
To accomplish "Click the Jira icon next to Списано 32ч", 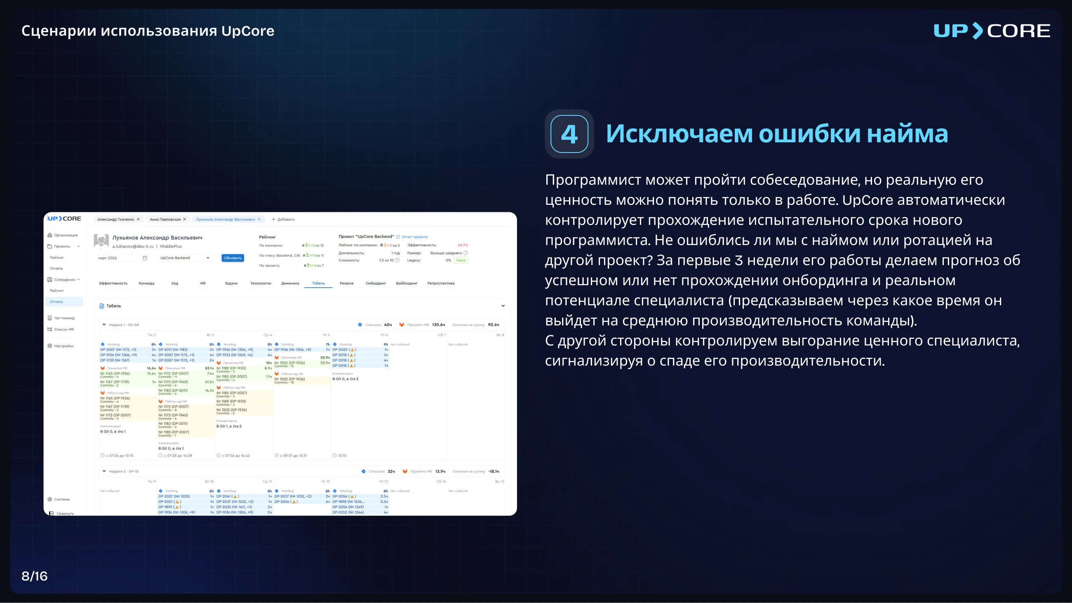I will (x=363, y=472).
